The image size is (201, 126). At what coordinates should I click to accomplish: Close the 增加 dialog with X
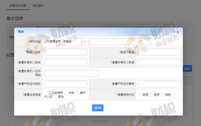pos(178,32)
